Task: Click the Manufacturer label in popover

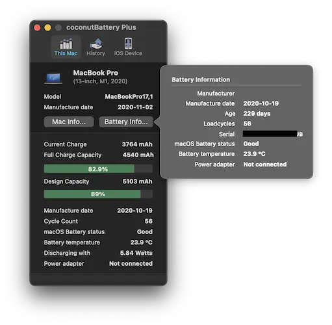Action: [x=216, y=94]
